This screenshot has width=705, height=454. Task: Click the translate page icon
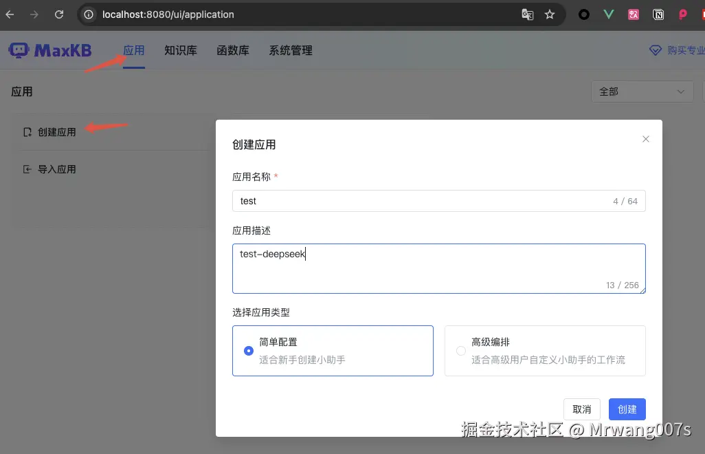[528, 14]
